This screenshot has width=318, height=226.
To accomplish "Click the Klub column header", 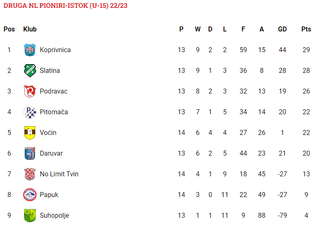I will [x=30, y=29].
